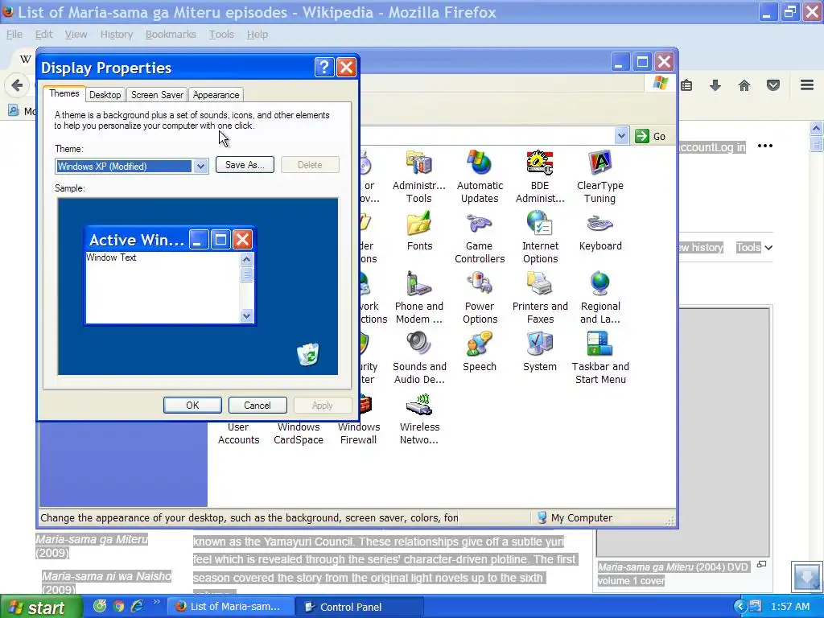This screenshot has height=618, width=824.
Task: Click the taskbar clock 1:57 AM
Action: [x=790, y=607]
